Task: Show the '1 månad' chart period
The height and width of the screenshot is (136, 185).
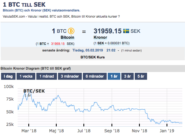Action: (x=47, y=76)
